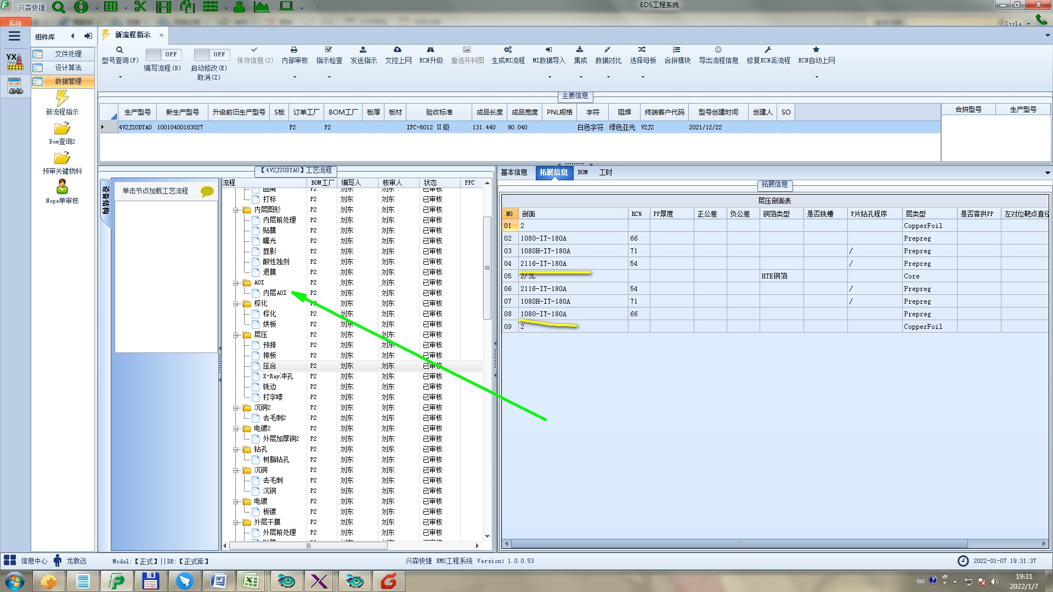Select the 文件处理 sidebar item
This screenshot has height=592, width=1053.
pyautogui.click(x=67, y=54)
